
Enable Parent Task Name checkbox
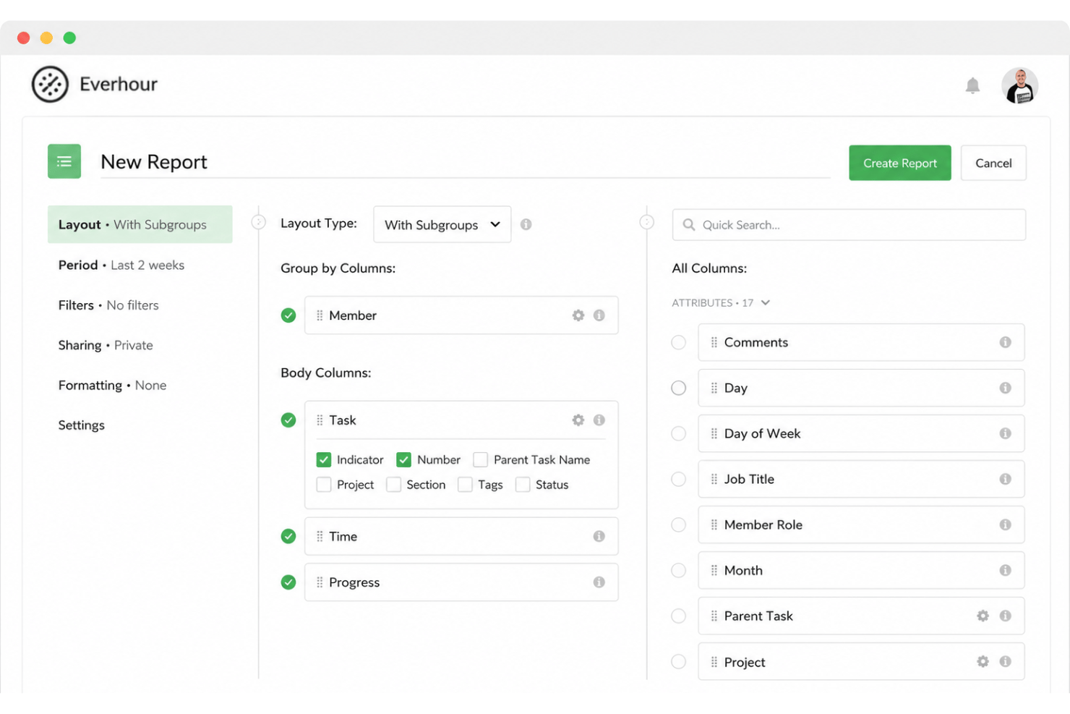pos(480,459)
